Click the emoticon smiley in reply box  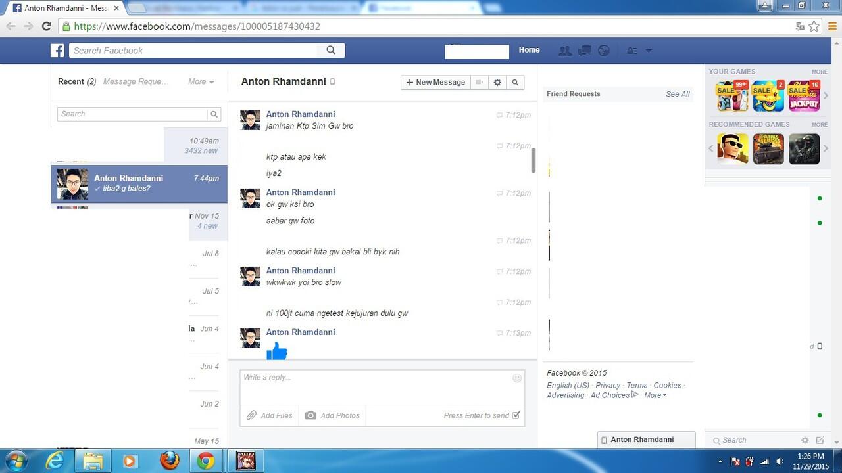tap(517, 378)
